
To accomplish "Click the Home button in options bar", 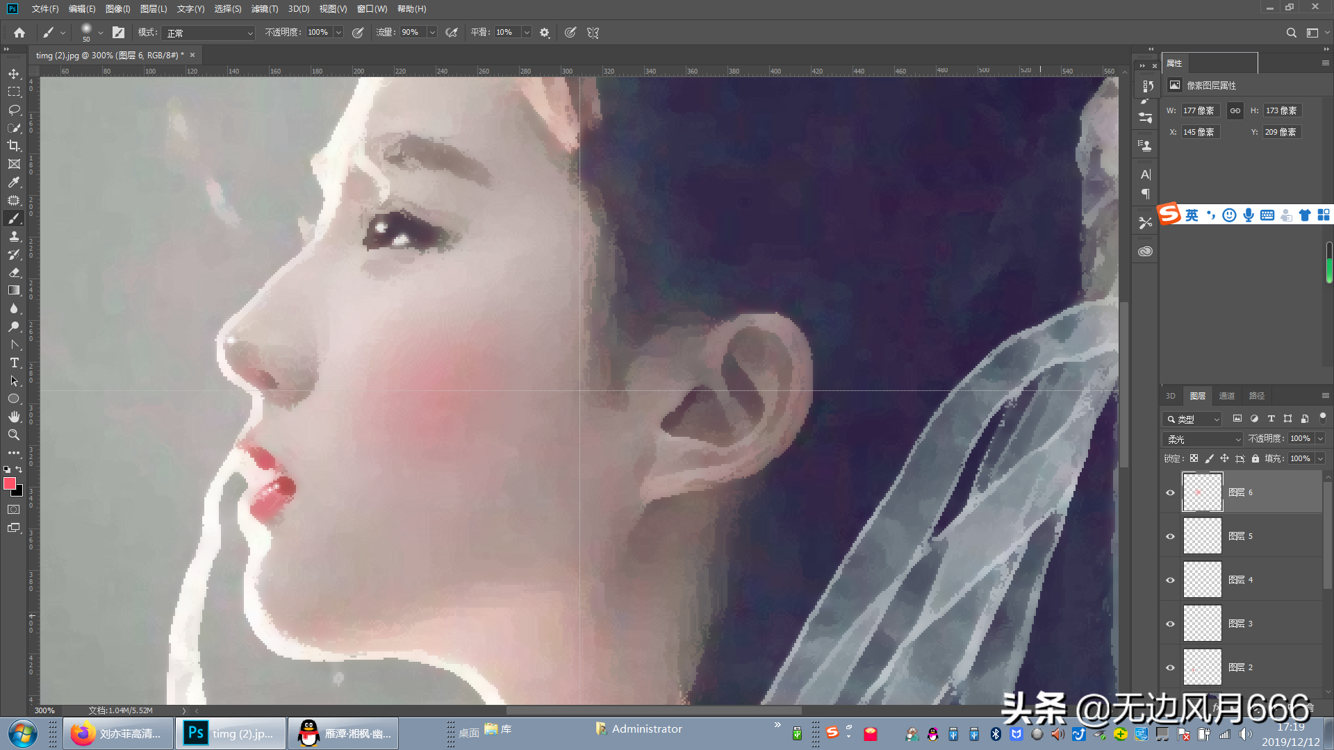I will coord(19,33).
